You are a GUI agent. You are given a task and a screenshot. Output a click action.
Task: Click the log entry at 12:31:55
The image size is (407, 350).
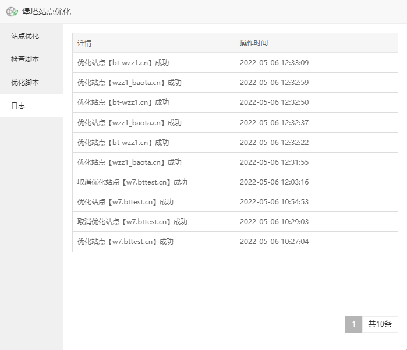(x=235, y=162)
